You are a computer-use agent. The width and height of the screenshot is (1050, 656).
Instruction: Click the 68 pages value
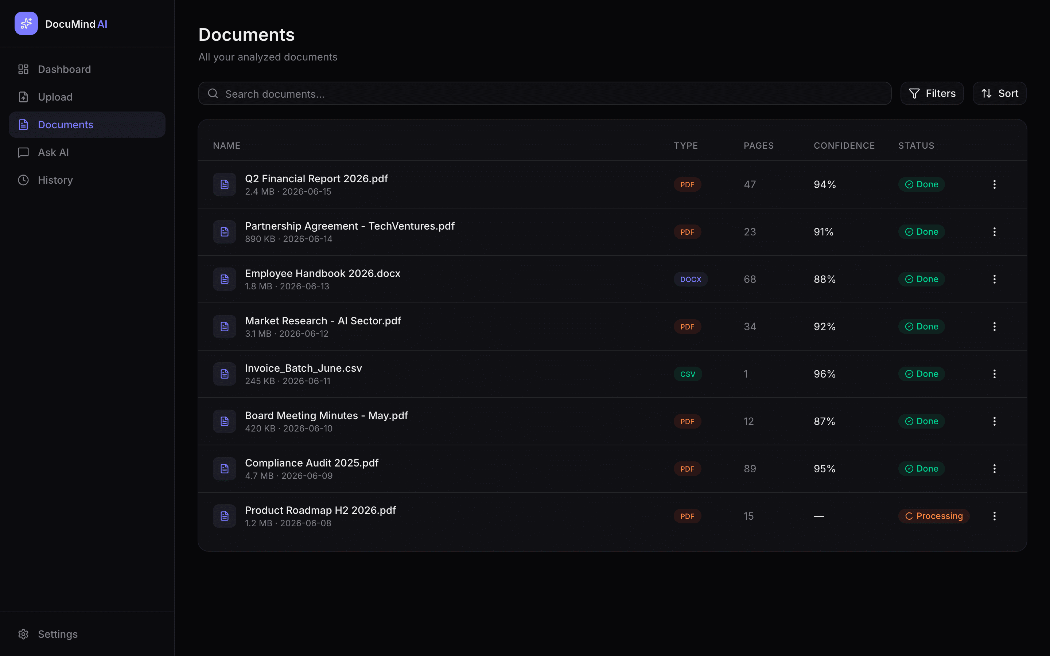pos(750,279)
